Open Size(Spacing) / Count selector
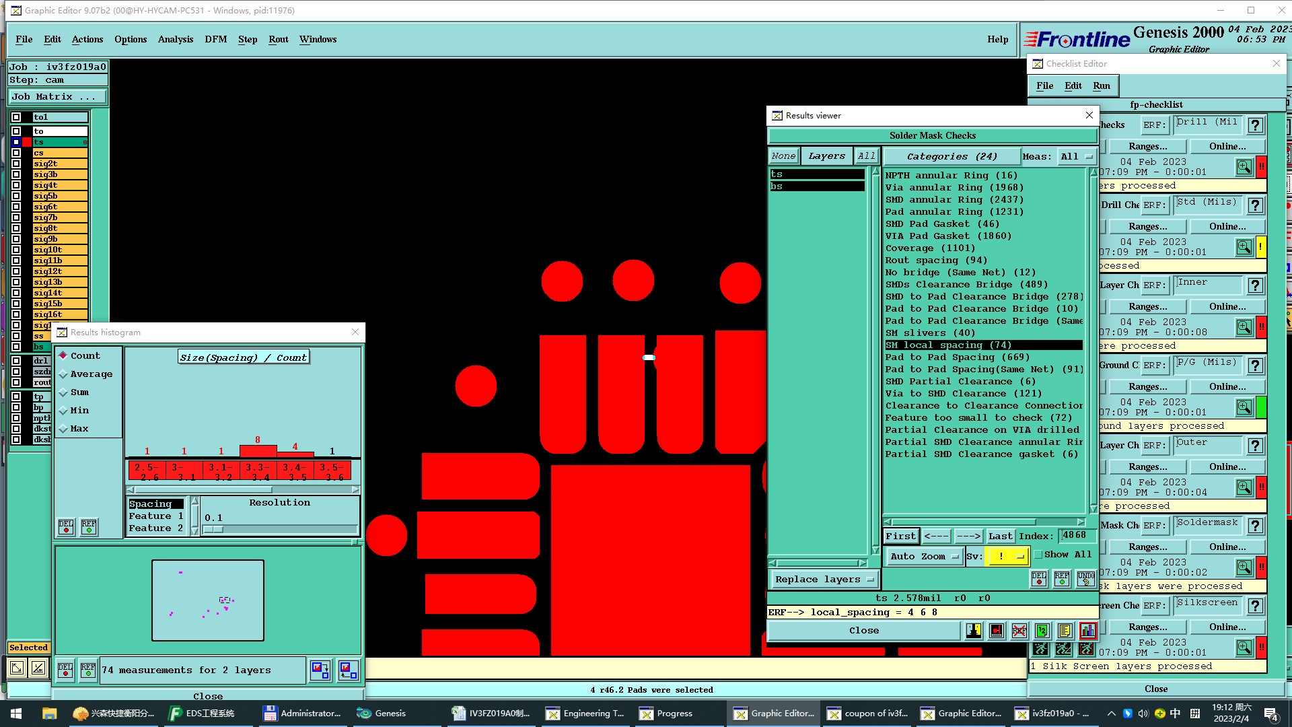This screenshot has height=727, width=1292. click(x=243, y=357)
